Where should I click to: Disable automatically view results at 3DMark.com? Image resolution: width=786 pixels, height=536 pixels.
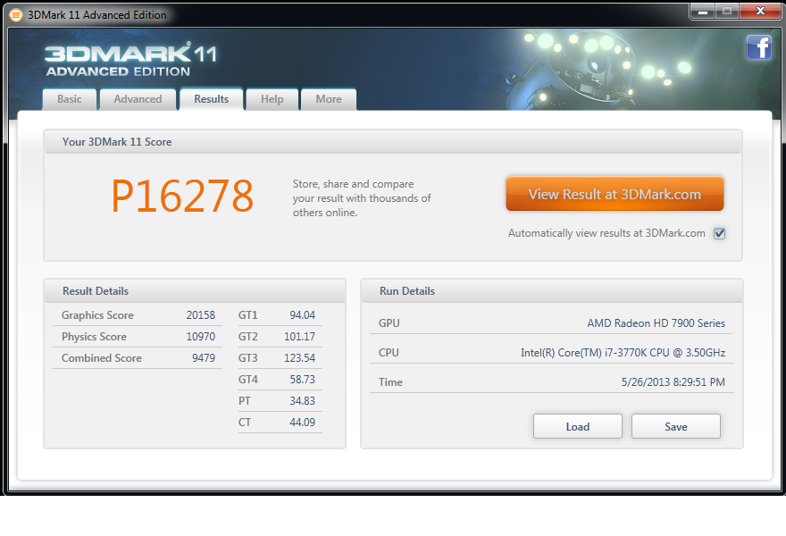click(x=719, y=232)
